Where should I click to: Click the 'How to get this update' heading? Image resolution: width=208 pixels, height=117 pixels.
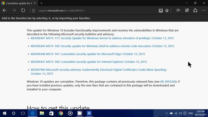[x=58, y=108]
